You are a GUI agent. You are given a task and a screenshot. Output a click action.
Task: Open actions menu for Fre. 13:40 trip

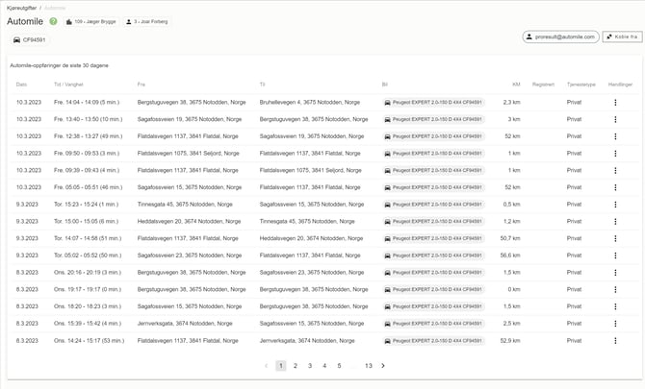tap(615, 119)
